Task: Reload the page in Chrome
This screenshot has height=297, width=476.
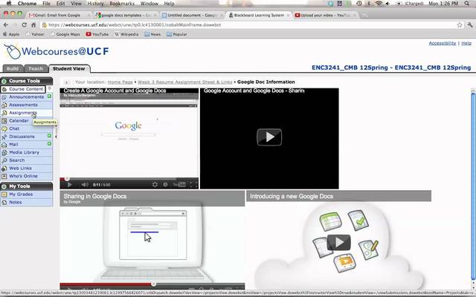Action: click(24, 25)
